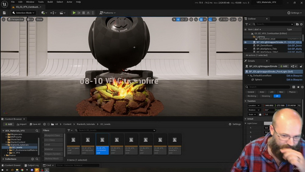The height and width of the screenshot is (172, 305).
Task: Click Save All in Content Browser
Action: click(35, 124)
